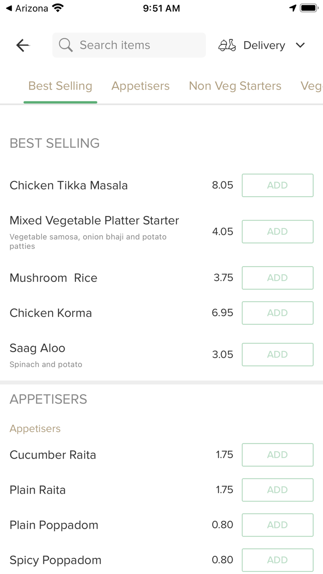Click the Search items field
This screenshot has width=323, height=574.
pyautogui.click(x=134, y=45)
